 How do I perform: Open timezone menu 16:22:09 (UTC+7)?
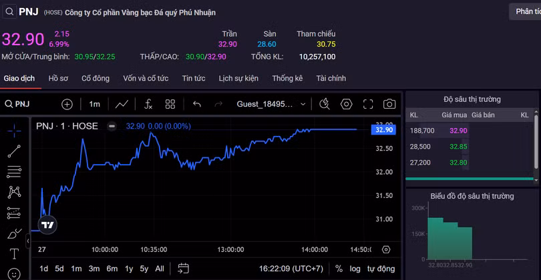[x=291, y=269]
